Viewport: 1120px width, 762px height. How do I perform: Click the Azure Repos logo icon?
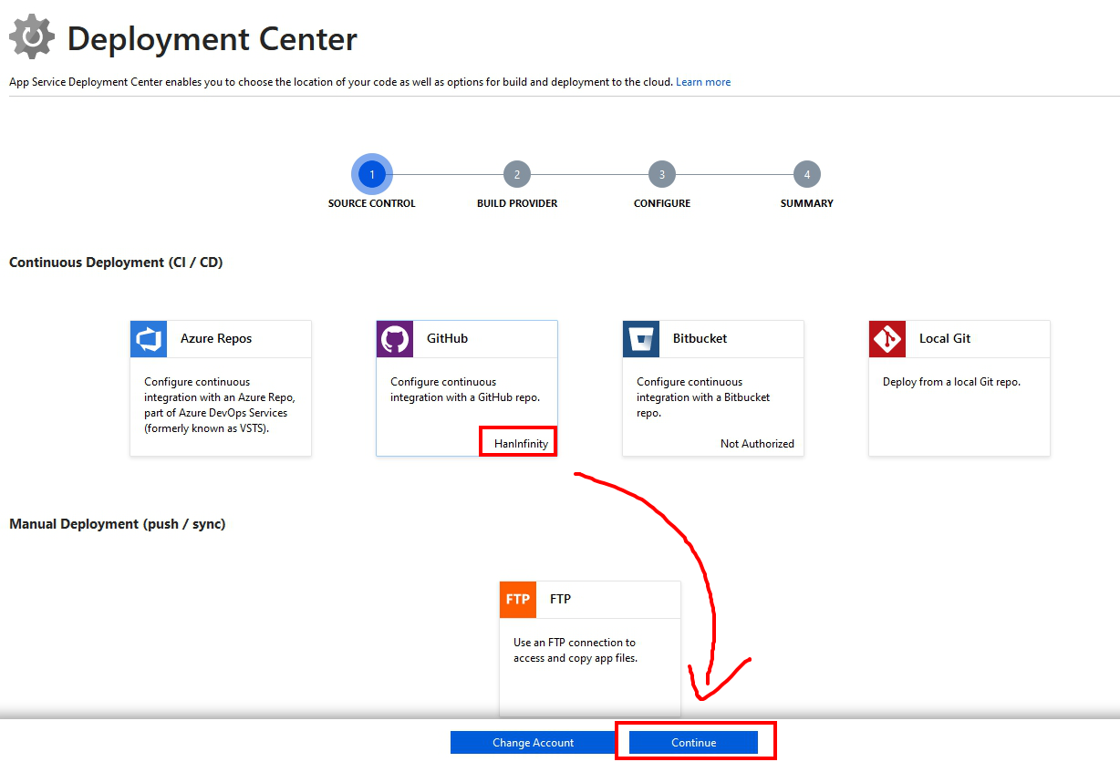click(149, 338)
